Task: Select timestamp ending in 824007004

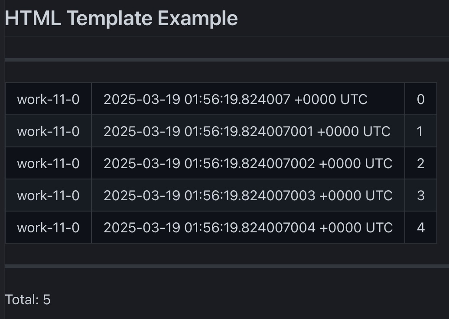Action: (248, 228)
